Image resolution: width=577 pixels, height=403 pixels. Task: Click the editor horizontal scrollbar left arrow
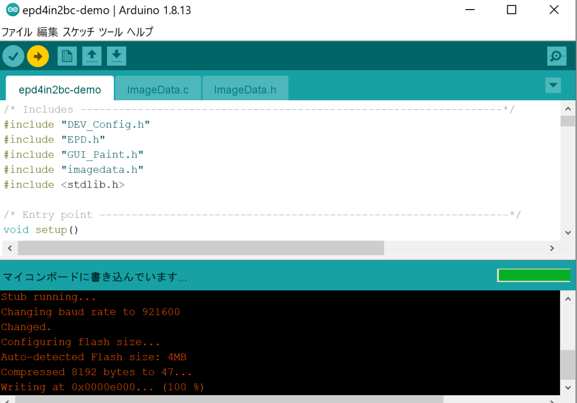[10, 248]
